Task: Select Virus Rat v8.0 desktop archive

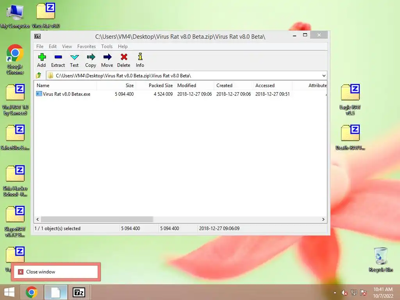Action: (x=46, y=15)
